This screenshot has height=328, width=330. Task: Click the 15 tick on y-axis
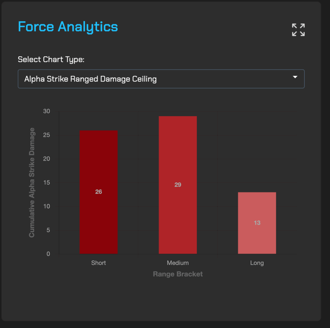point(47,183)
